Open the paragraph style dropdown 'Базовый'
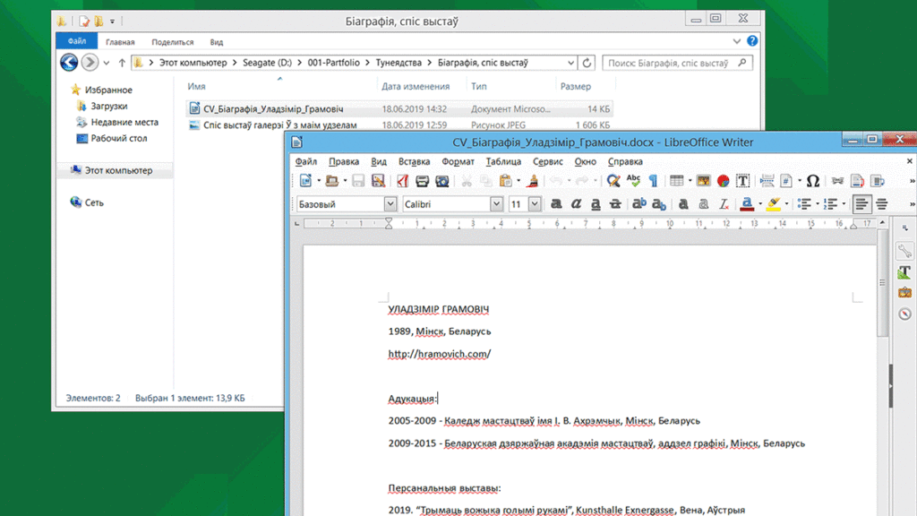917x516 pixels. [390, 203]
